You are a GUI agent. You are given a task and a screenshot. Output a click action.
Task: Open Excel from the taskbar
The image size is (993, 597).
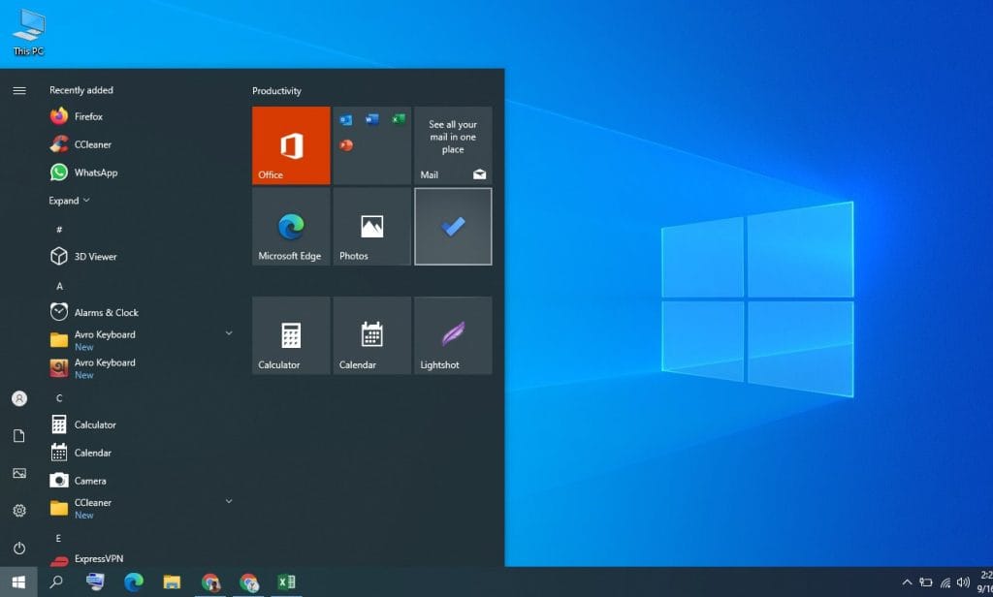(287, 581)
